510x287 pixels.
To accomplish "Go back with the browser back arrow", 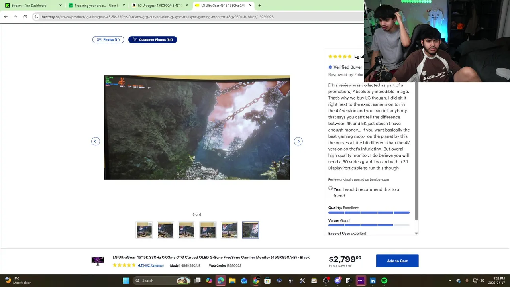I will 6,17.
